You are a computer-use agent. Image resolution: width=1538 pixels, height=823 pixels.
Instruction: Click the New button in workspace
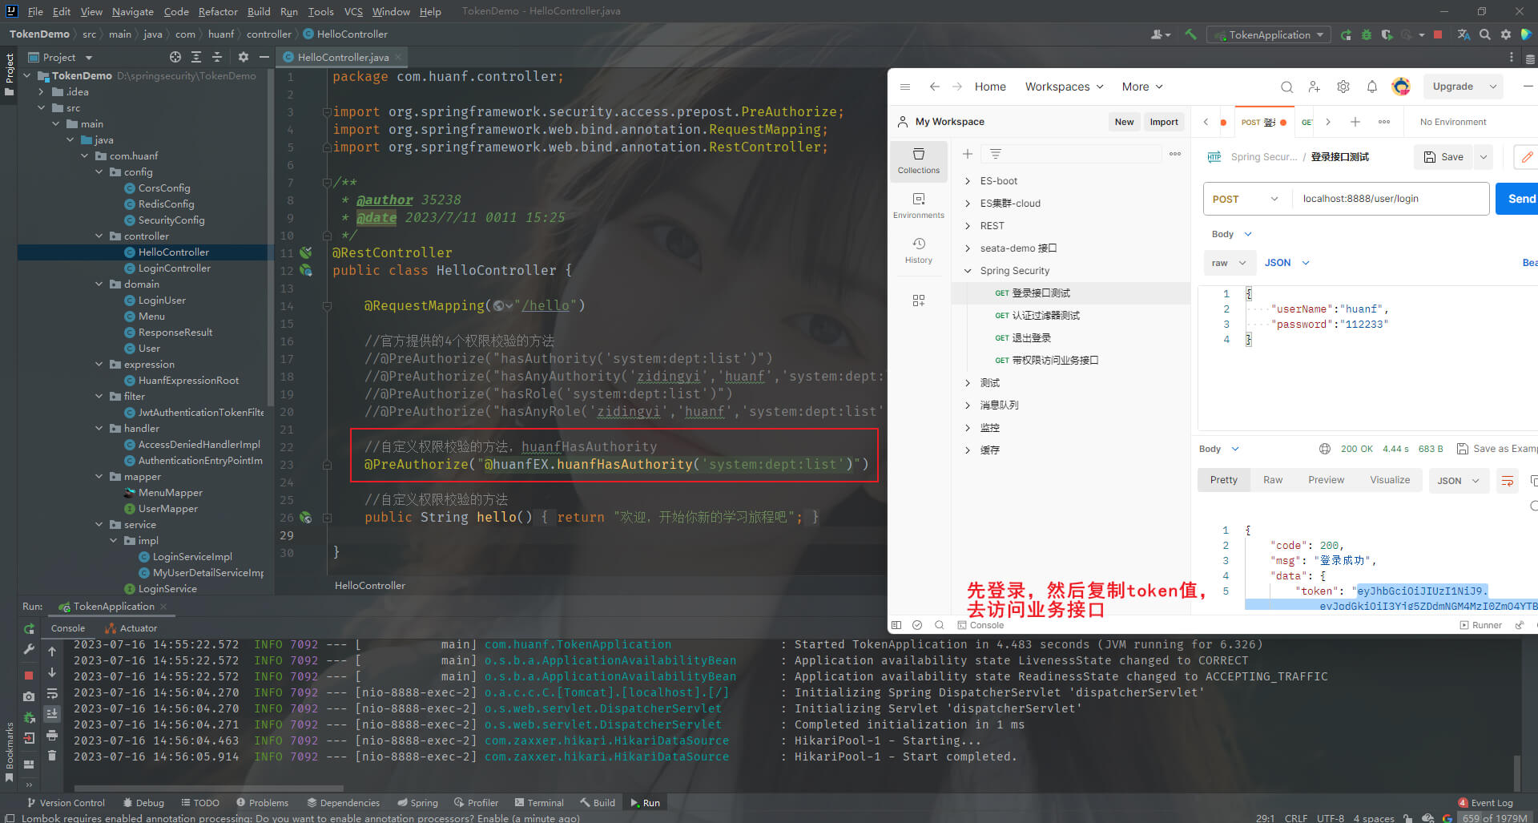coord(1124,122)
